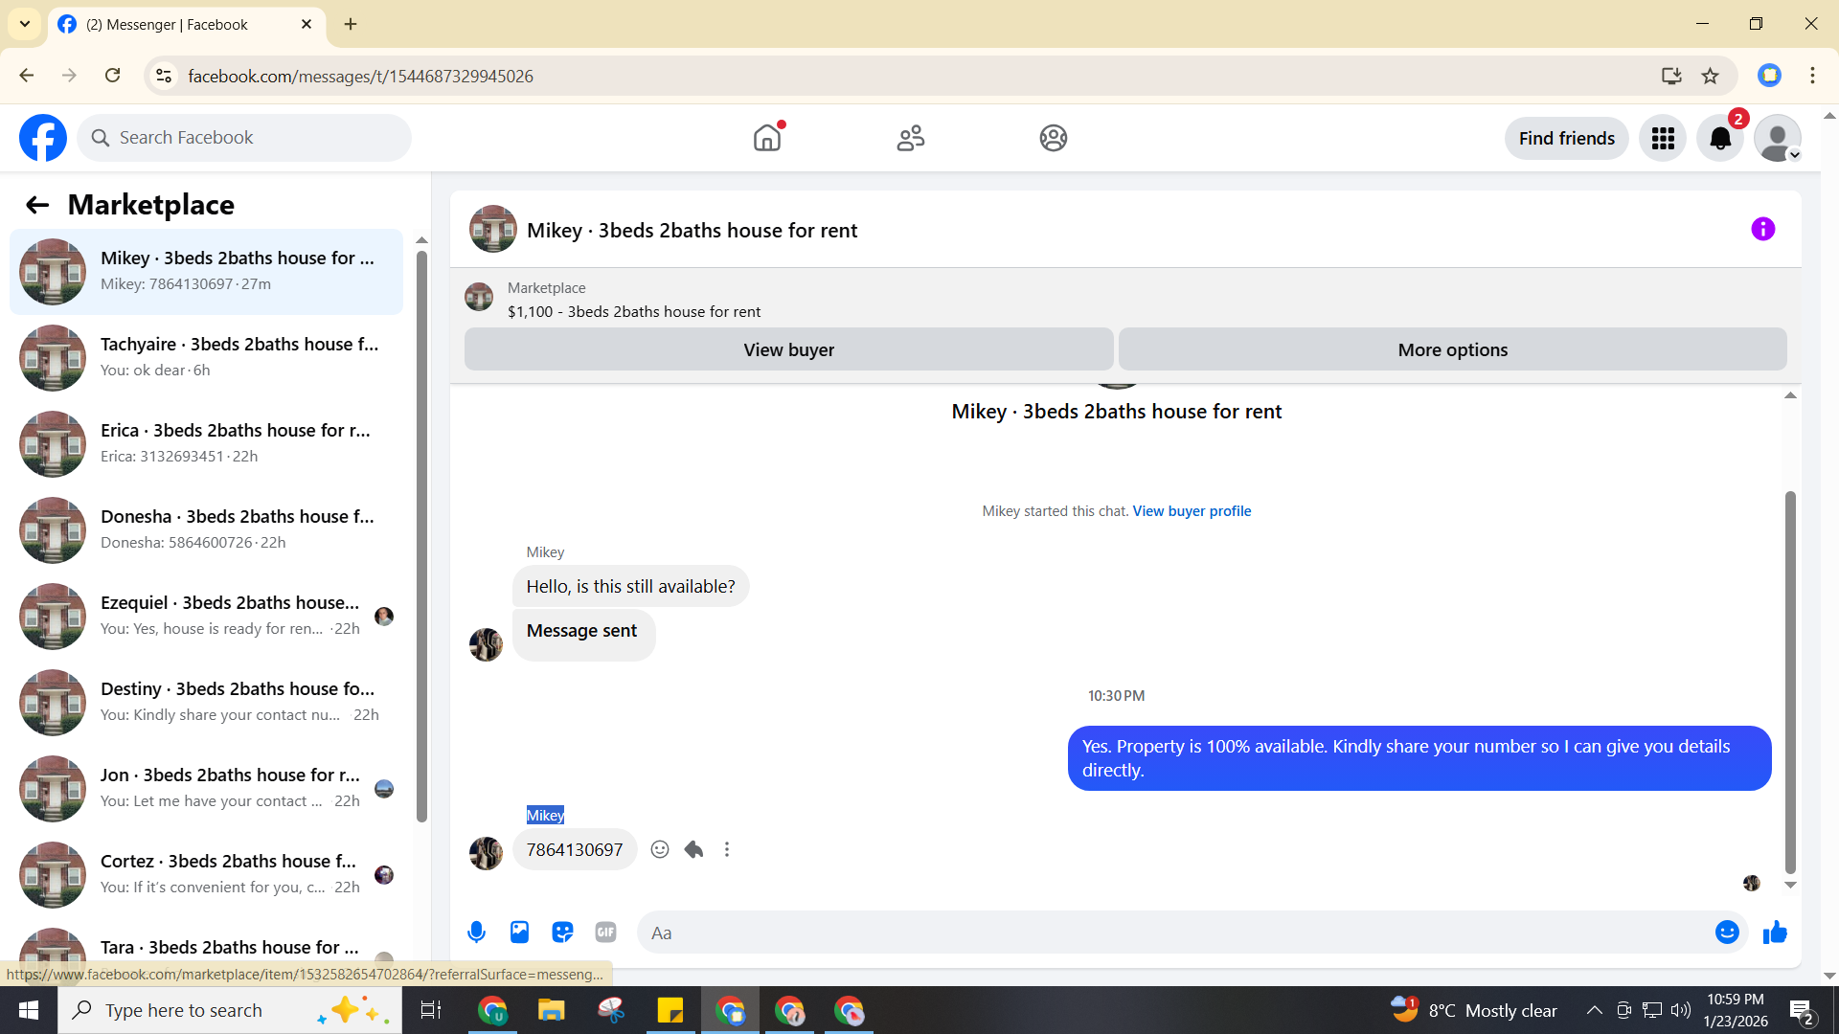This screenshot has height=1034, width=1839.
Task: Attach a photo using the image icon
Action: tap(519, 933)
